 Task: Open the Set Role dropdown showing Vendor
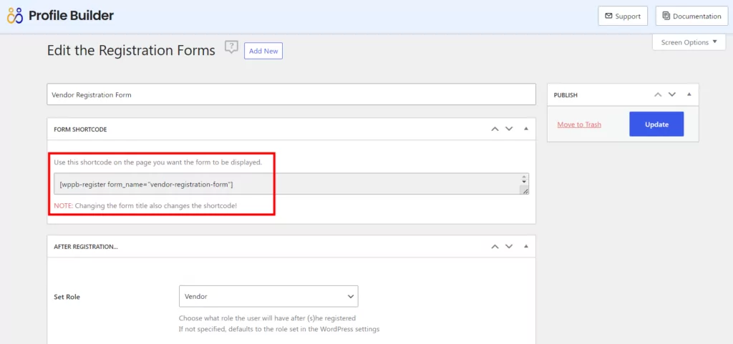[x=268, y=296]
